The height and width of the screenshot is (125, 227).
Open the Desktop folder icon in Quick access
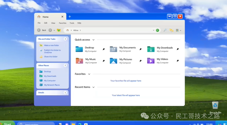(79, 49)
